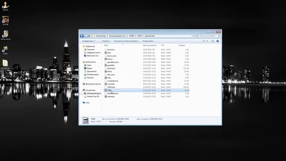Open the SA-MP desktop shortcut

[5, 21]
